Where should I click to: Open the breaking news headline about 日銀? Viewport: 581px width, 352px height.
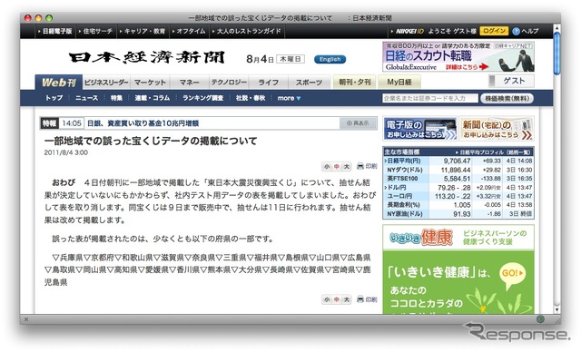(143, 123)
